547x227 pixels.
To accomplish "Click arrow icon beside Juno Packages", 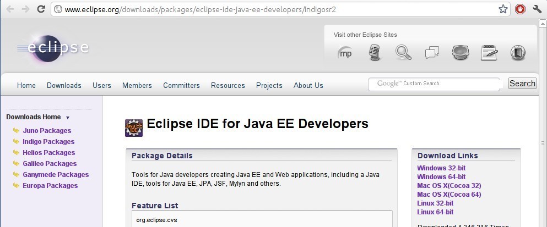I will click(16, 131).
